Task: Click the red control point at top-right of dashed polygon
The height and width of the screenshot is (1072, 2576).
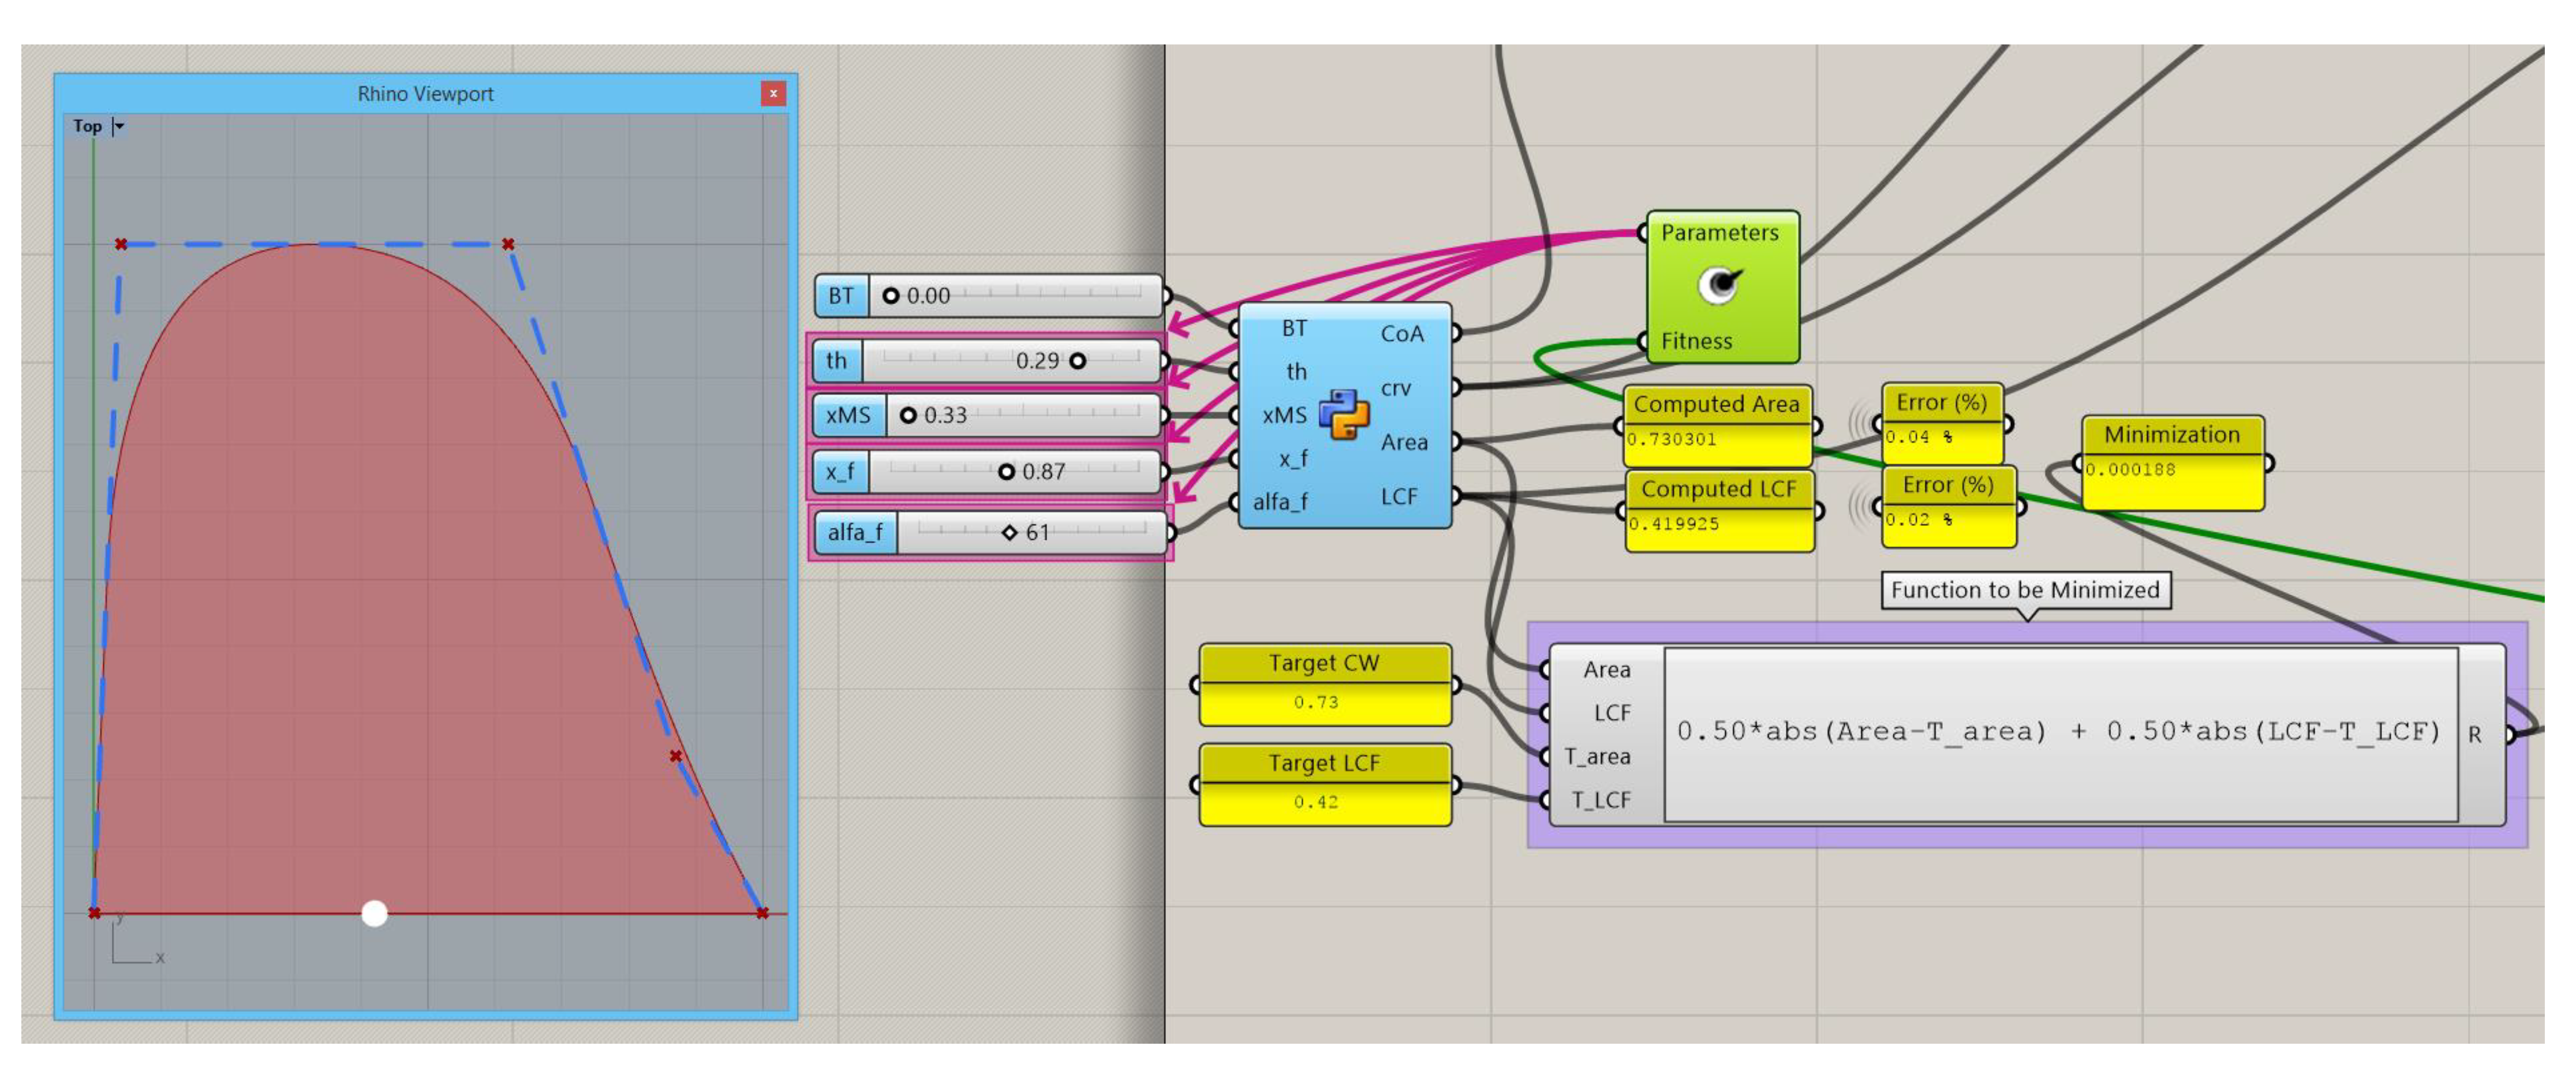Action: click(x=508, y=244)
